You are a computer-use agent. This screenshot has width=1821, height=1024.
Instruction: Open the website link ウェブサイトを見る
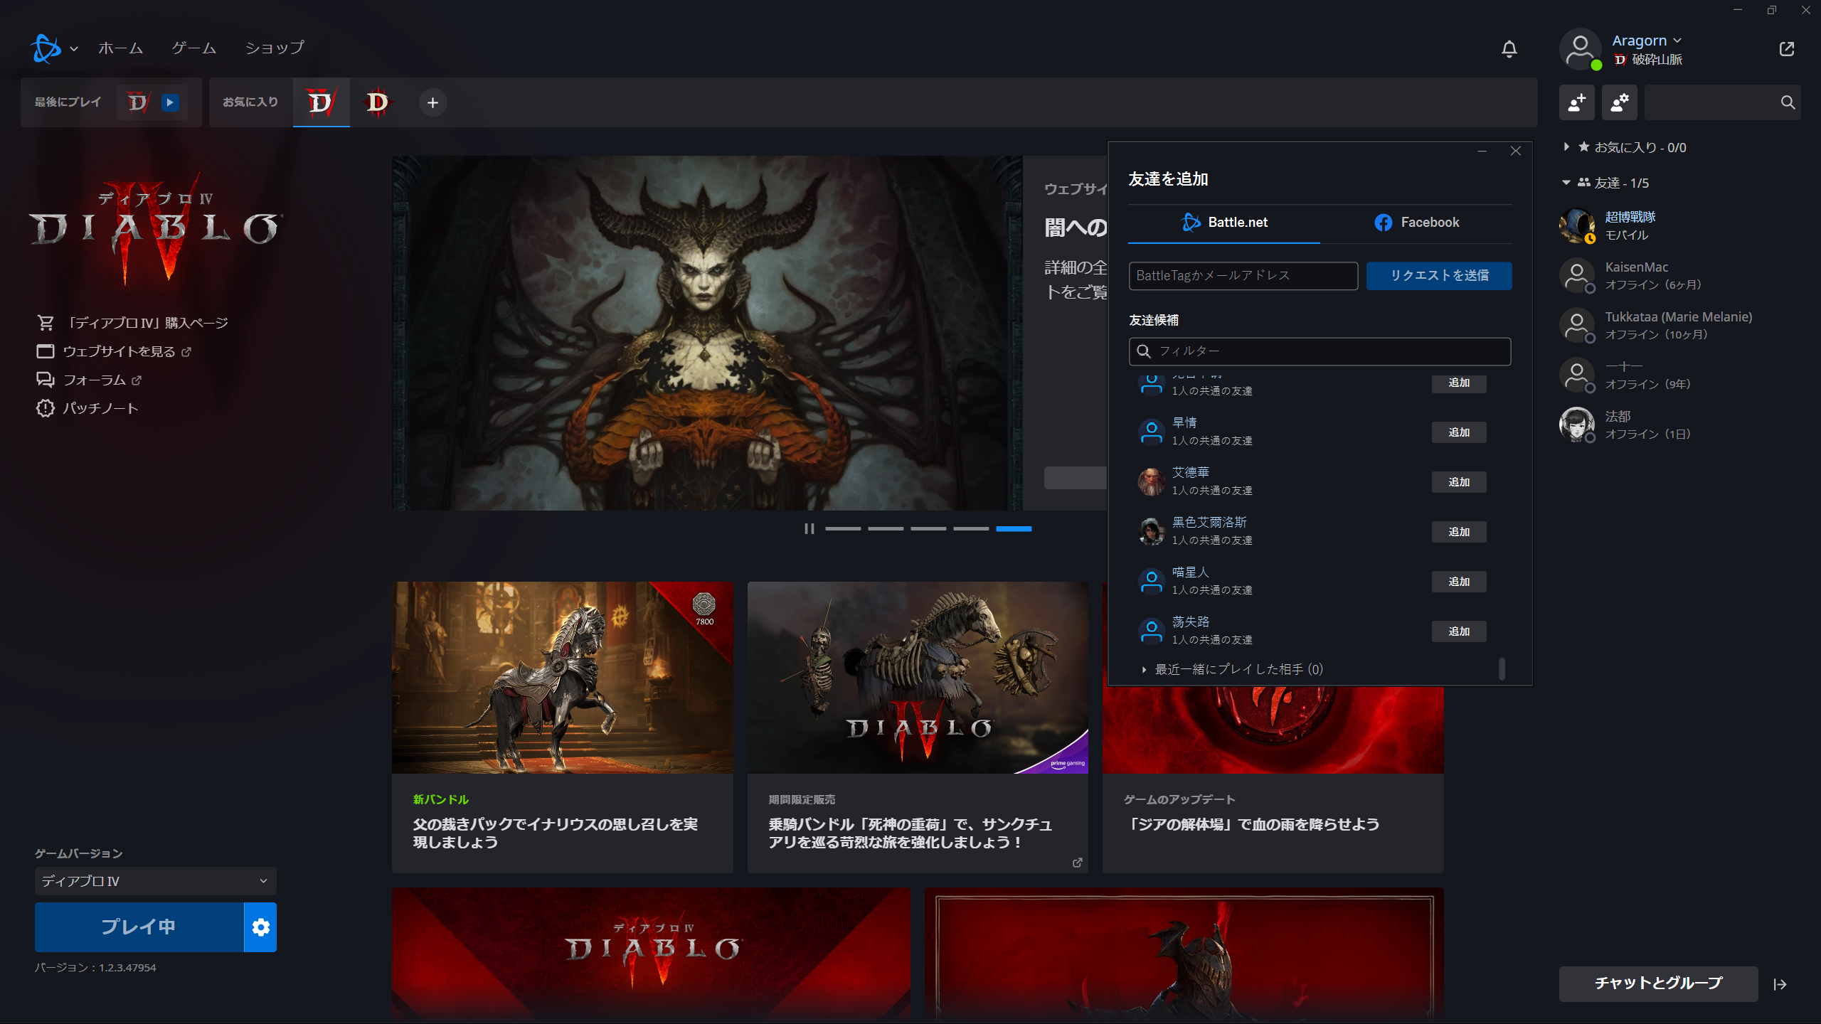click(x=114, y=351)
